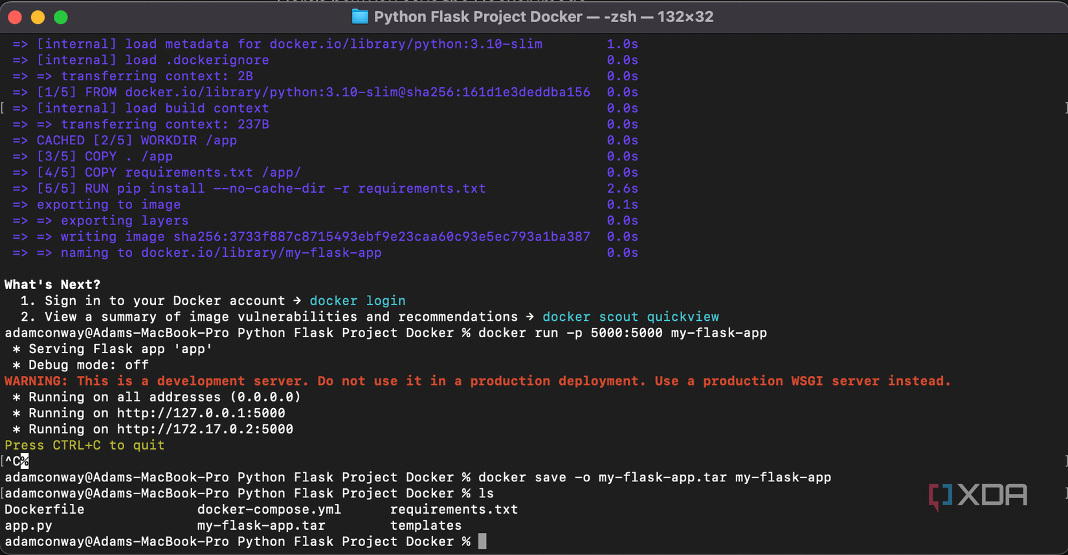Minimize the terminal using the yellow button

click(38, 17)
